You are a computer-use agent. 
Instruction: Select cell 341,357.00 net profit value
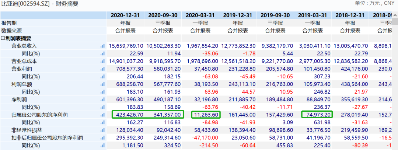click(167, 115)
